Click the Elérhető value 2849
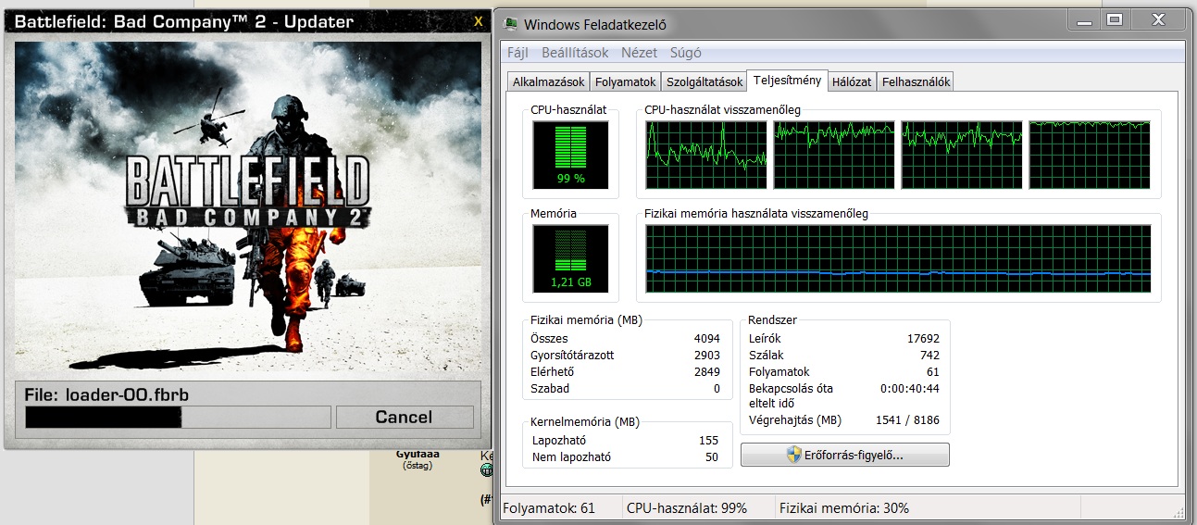Viewport: 1197px width, 525px height. pyautogui.click(x=706, y=372)
